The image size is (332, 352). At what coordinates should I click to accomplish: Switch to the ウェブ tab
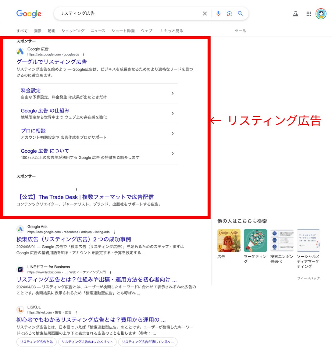147,31
